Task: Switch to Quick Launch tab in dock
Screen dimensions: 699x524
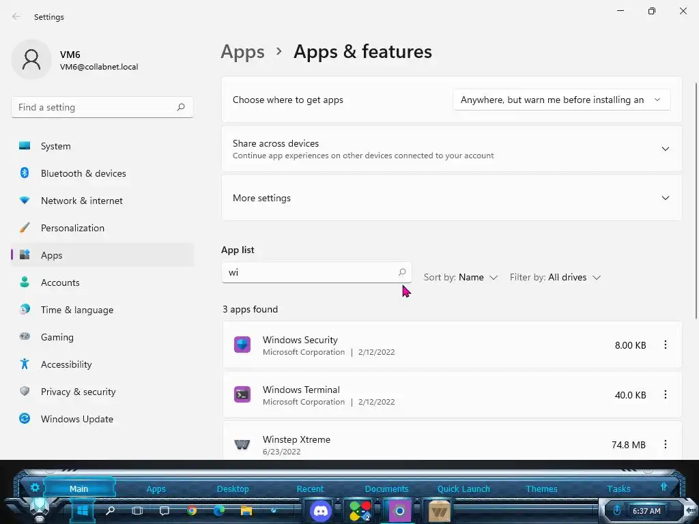Action: pos(463,489)
